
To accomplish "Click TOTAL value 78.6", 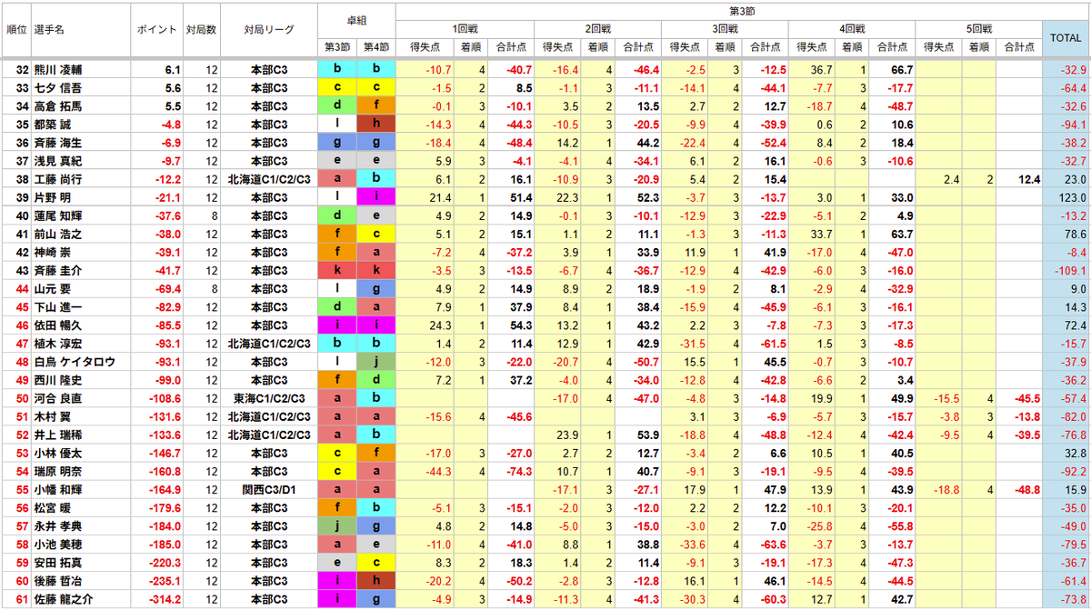I will (x=1076, y=234).
